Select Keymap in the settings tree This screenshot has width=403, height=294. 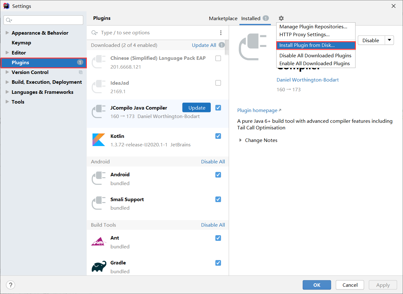[21, 43]
